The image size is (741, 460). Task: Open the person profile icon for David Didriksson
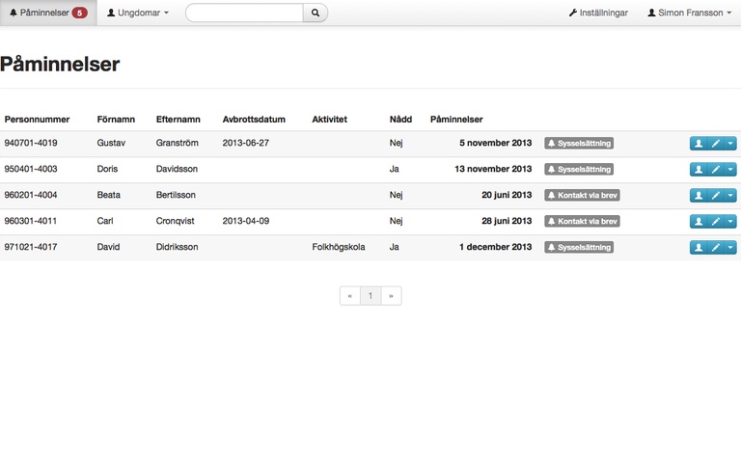(699, 247)
